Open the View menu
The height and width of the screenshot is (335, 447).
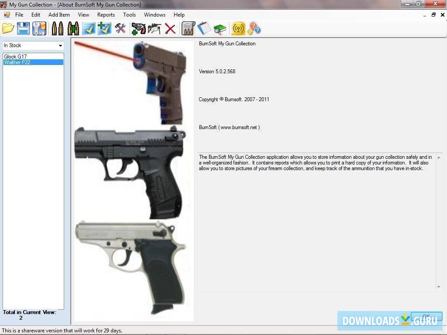click(83, 15)
